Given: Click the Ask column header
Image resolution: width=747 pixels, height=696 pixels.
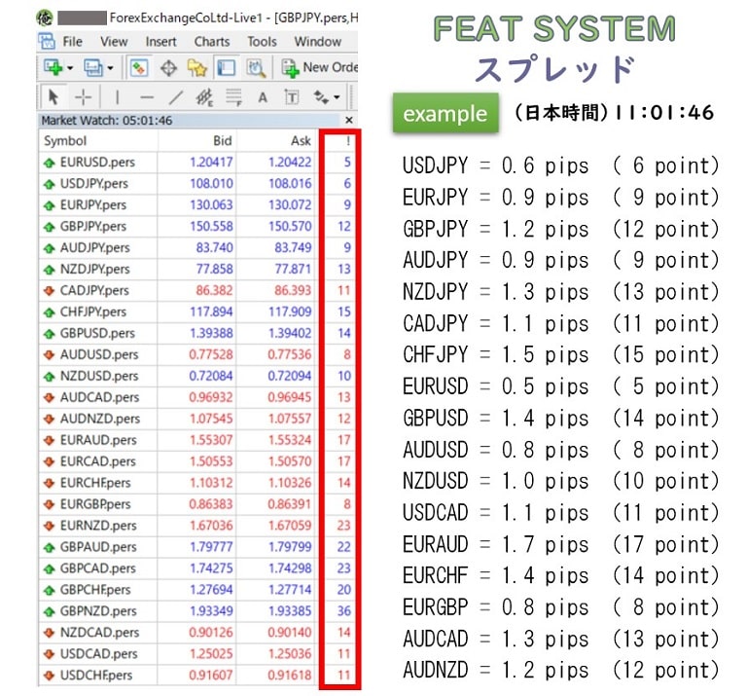Looking at the screenshot, I should 275,140.
